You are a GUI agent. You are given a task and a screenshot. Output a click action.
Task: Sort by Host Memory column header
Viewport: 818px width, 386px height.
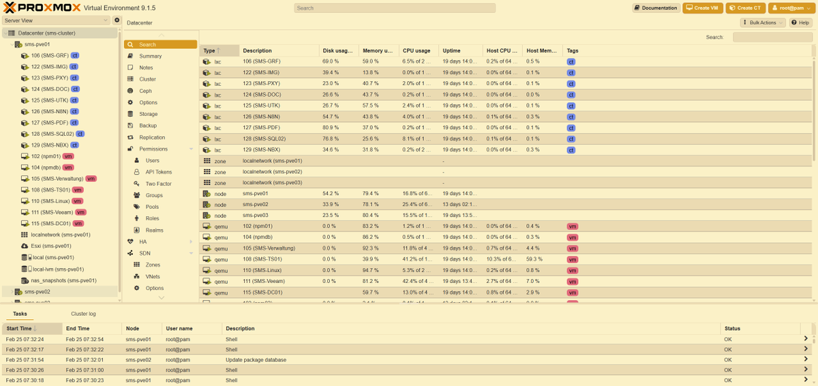[x=543, y=50]
